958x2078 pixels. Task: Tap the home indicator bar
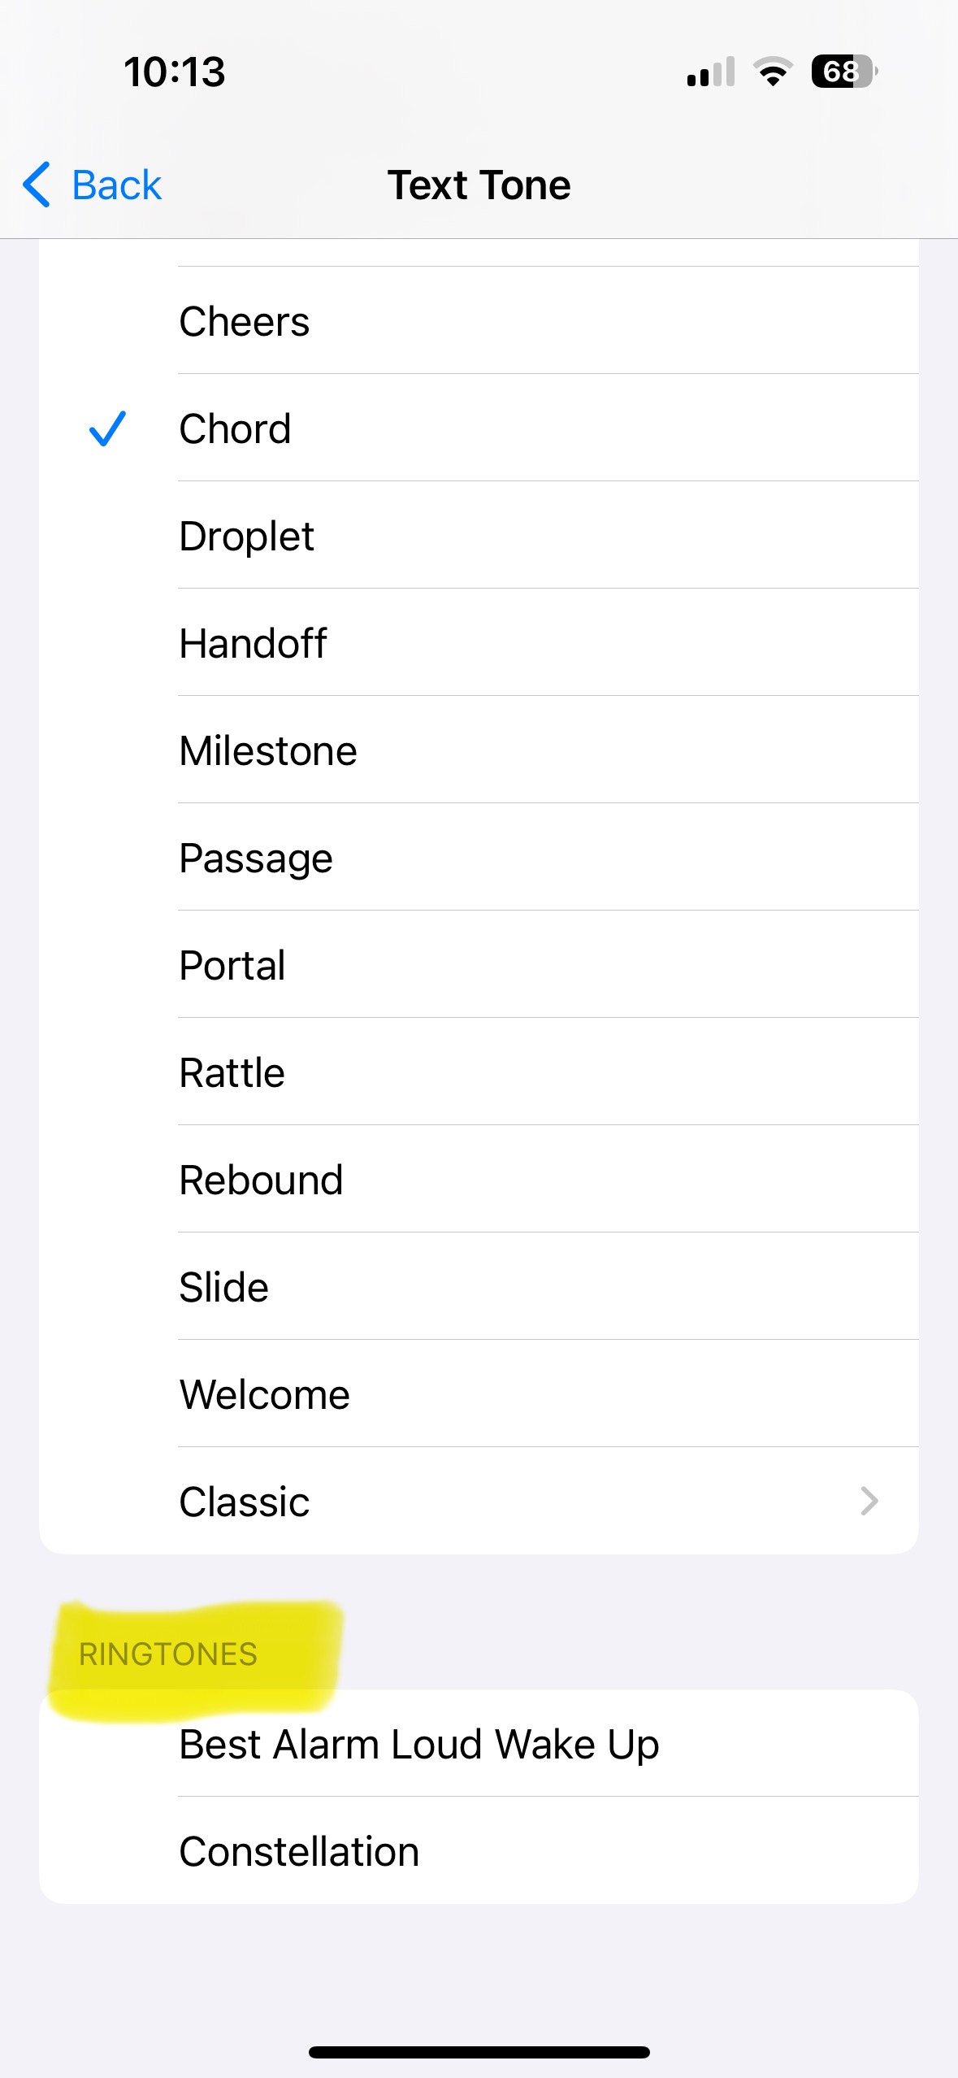point(479,2052)
